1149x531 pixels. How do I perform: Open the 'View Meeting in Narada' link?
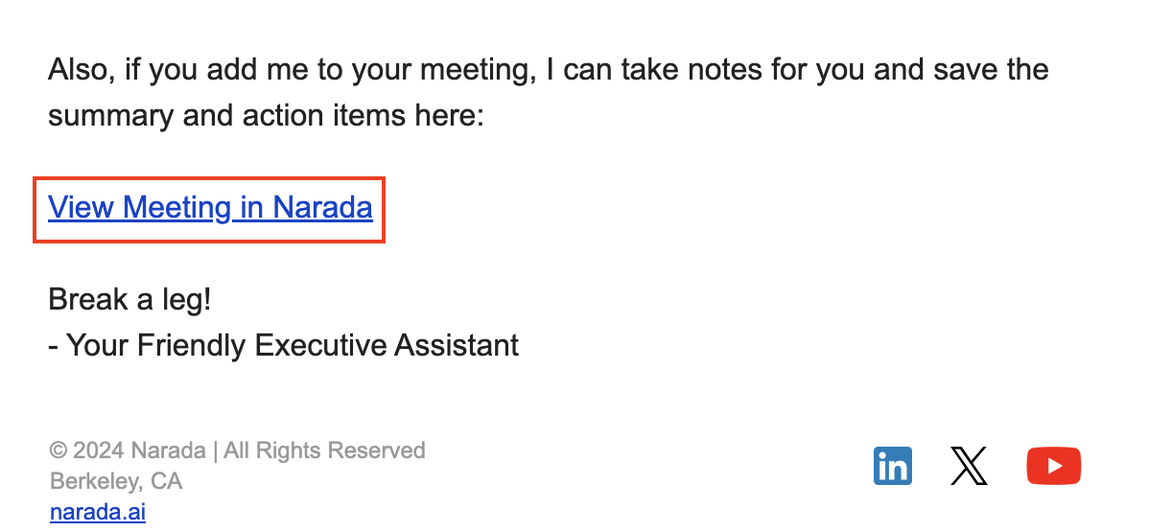point(210,208)
